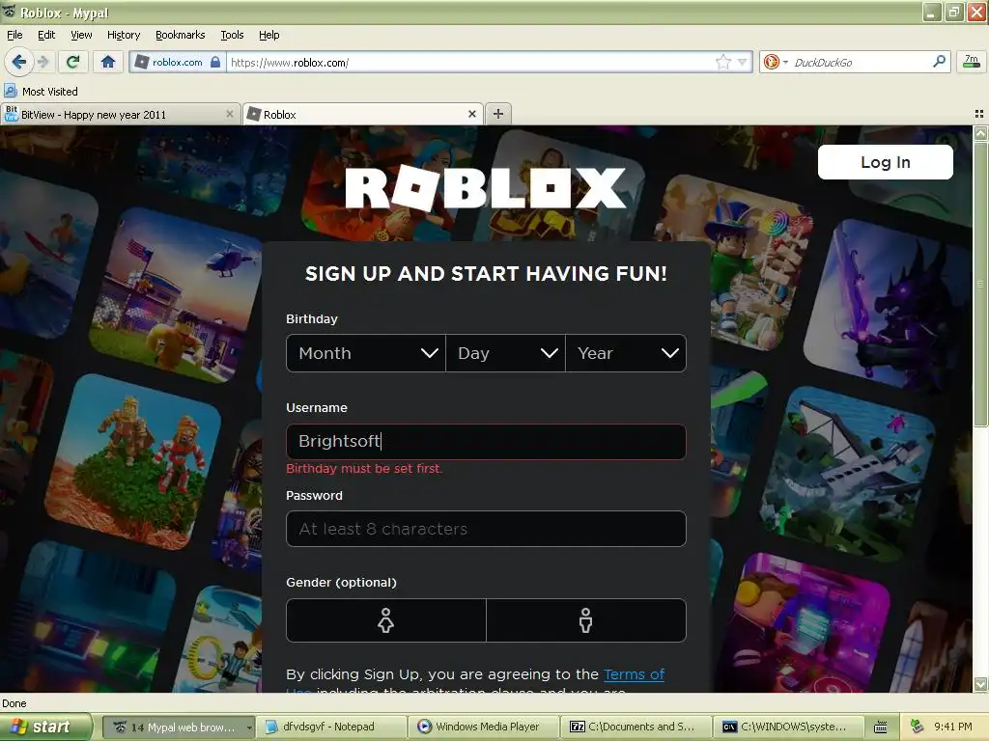
Task: Select the male gender option
Action: coord(586,620)
